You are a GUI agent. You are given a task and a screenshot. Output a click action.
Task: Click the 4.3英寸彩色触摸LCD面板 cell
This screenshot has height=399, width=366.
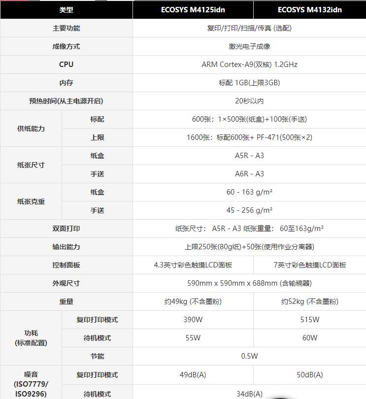point(193,265)
